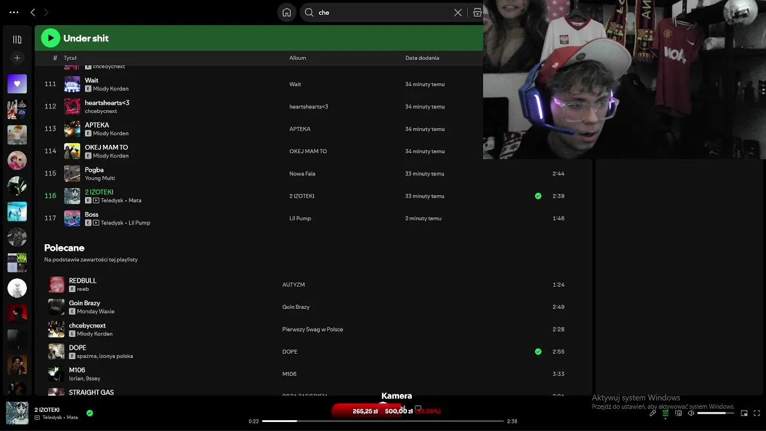Sort by the Album column header

(x=297, y=58)
